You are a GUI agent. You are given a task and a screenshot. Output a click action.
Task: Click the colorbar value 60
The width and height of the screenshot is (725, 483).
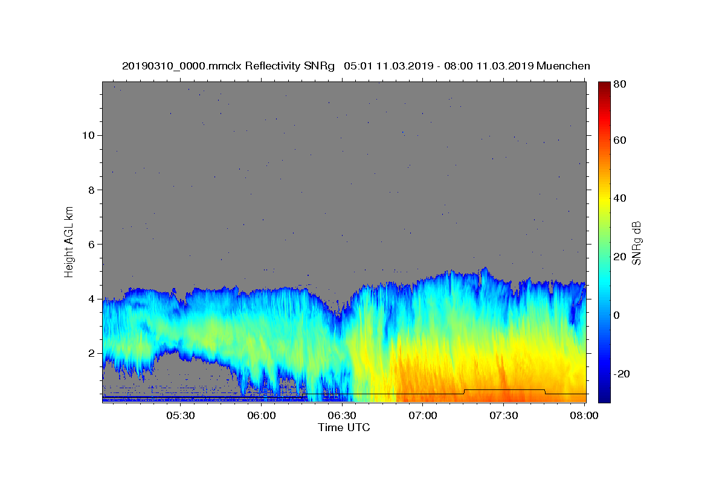click(x=621, y=140)
